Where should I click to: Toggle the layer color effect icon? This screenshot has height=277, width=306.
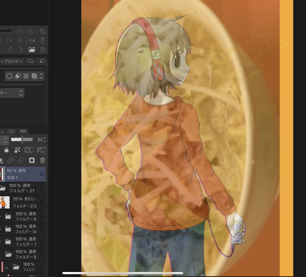34,76
